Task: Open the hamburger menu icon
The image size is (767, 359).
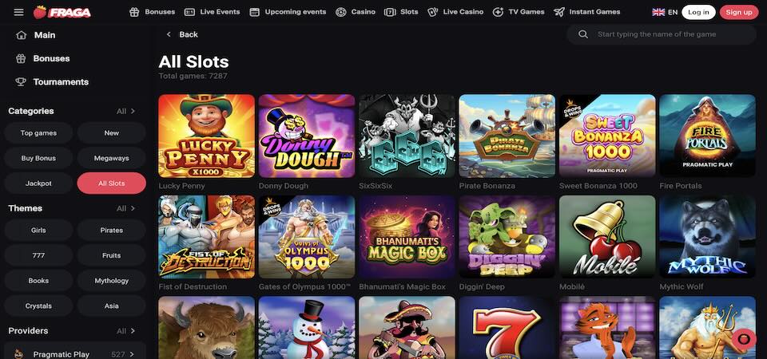Action: click(x=18, y=12)
